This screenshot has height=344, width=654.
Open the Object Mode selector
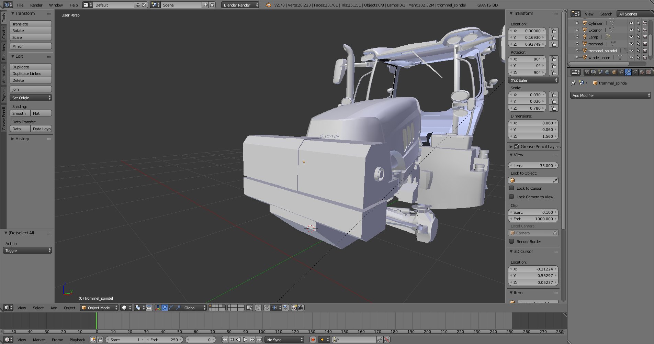99,308
